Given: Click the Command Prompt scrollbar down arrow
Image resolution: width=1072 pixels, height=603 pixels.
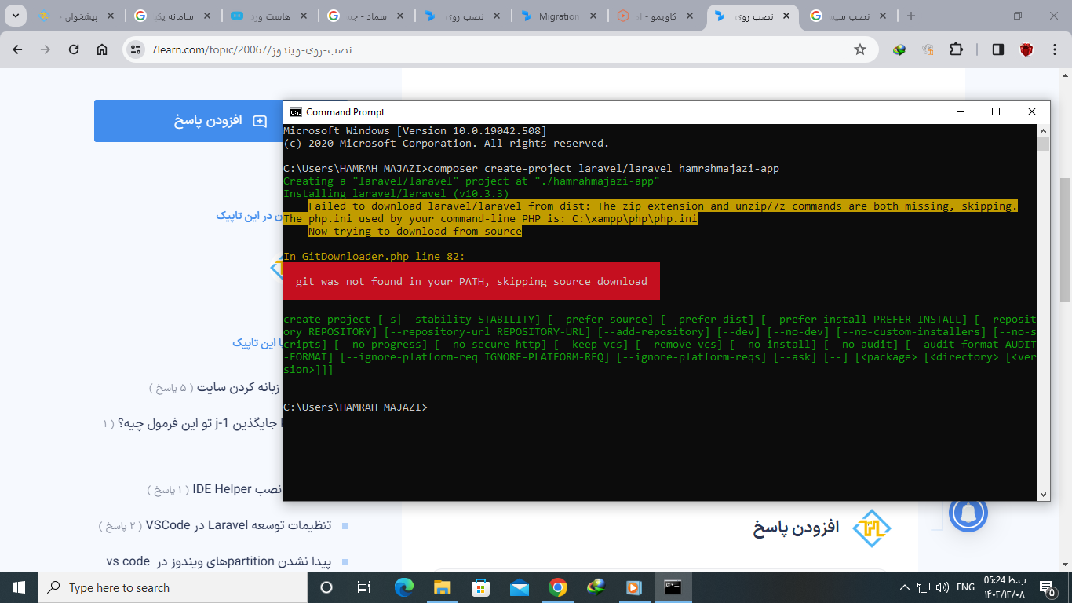Looking at the screenshot, I should (x=1043, y=495).
